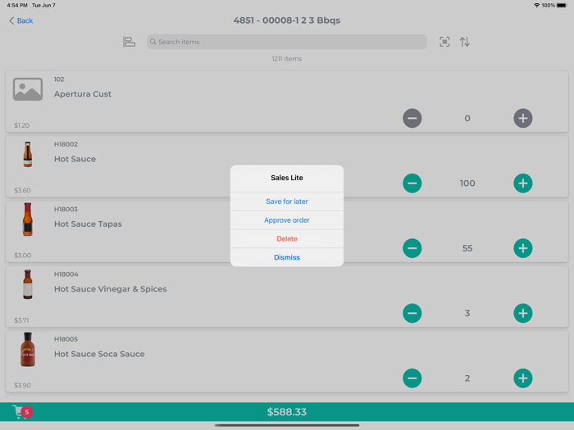
Task: Click the Apertura Cust item name
Action: click(x=83, y=94)
